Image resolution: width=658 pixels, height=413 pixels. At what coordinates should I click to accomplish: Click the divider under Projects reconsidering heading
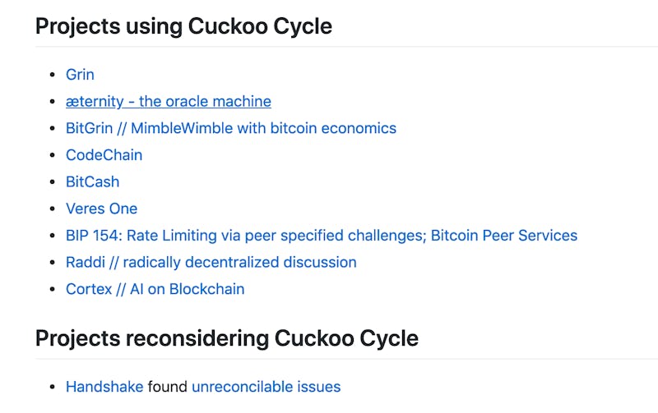345,359
